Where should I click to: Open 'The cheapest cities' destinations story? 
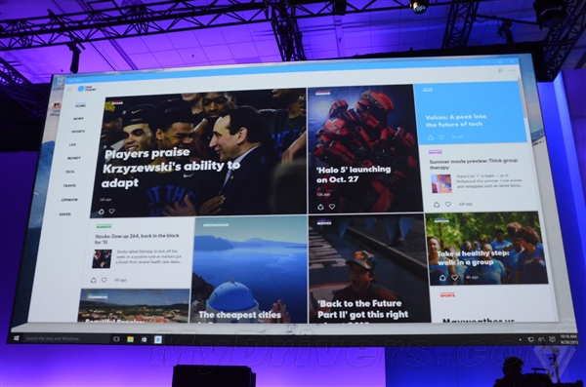(x=240, y=315)
